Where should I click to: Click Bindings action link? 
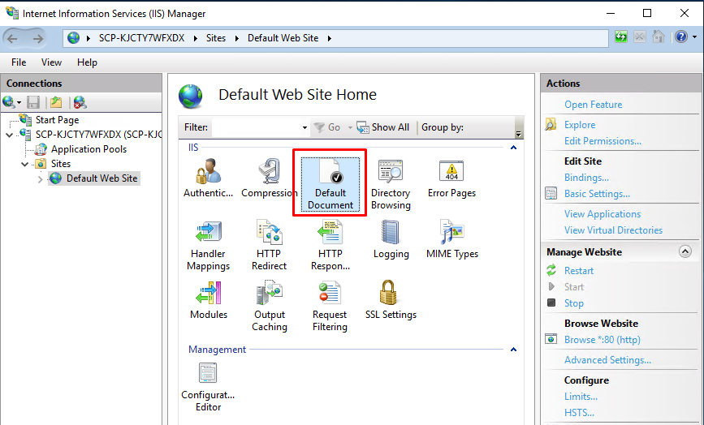[x=586, y=178]
